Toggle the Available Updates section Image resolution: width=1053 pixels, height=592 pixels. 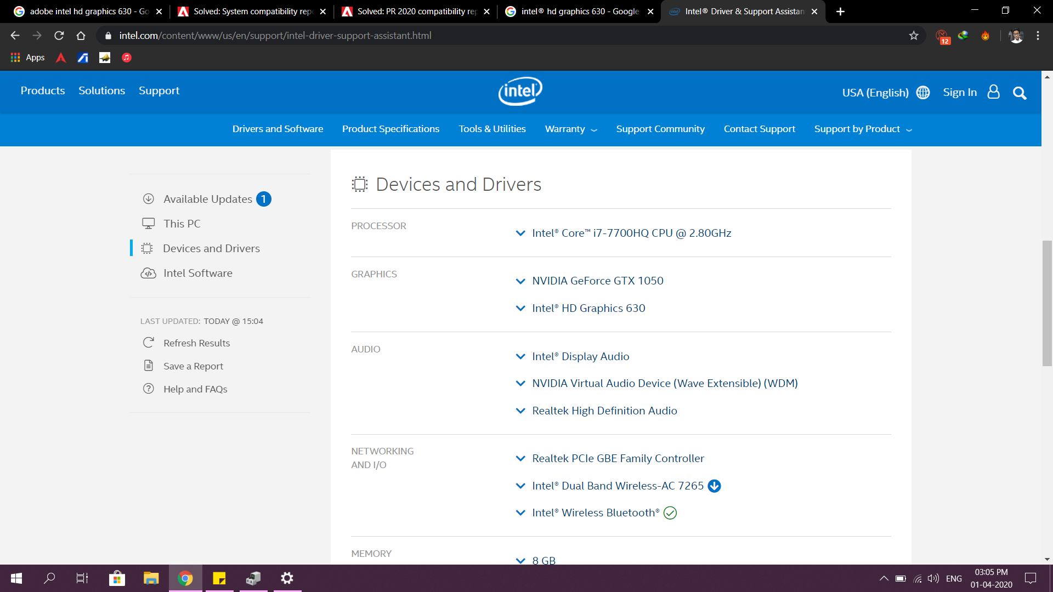[207, 199]
